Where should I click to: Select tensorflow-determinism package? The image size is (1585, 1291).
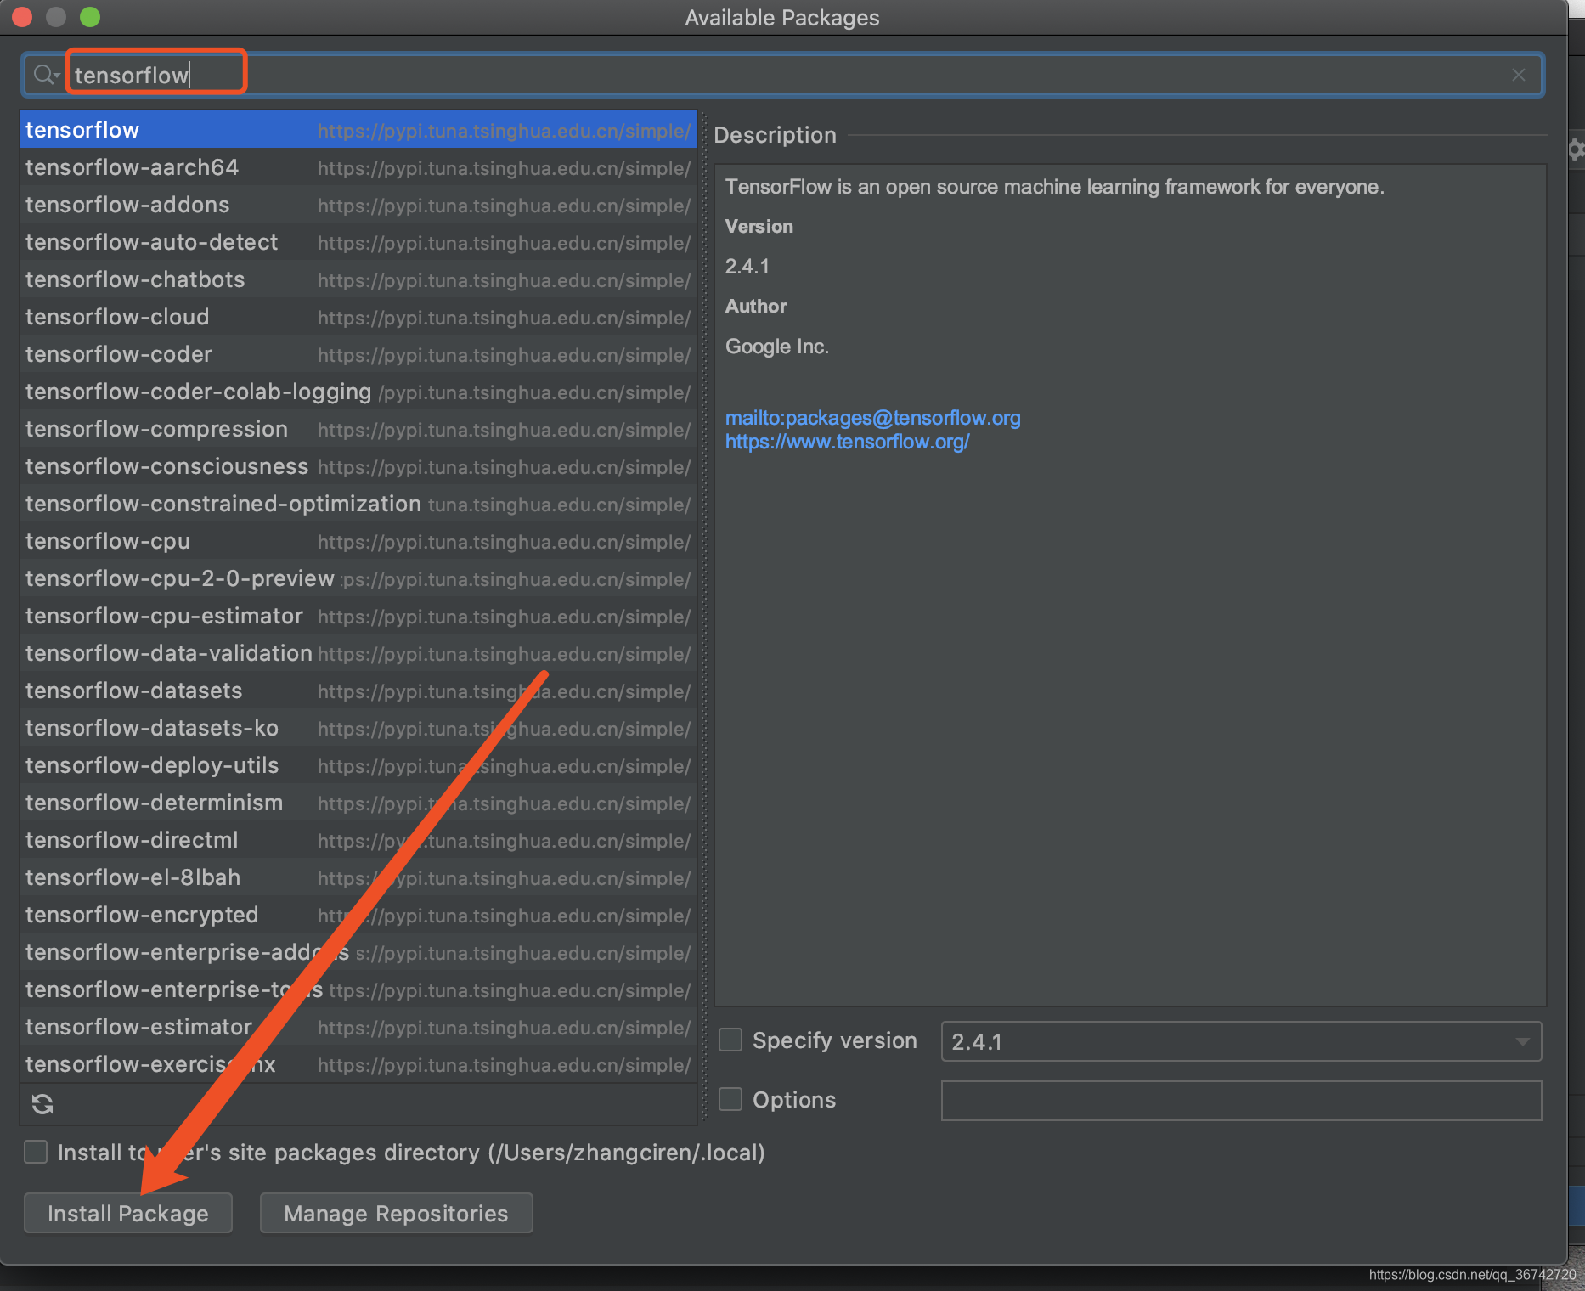coord(358,803)
